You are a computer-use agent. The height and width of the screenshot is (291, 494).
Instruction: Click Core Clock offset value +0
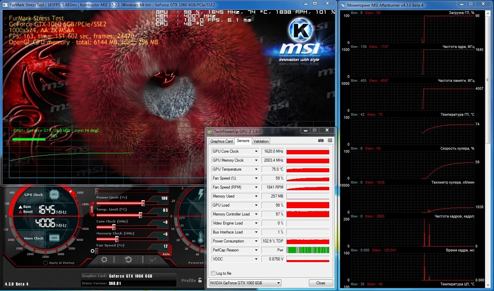(x=165, y=222)
